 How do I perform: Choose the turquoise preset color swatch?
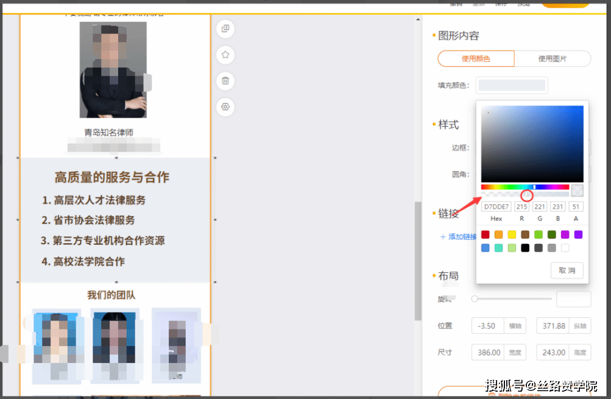click(x=498, y=248)
